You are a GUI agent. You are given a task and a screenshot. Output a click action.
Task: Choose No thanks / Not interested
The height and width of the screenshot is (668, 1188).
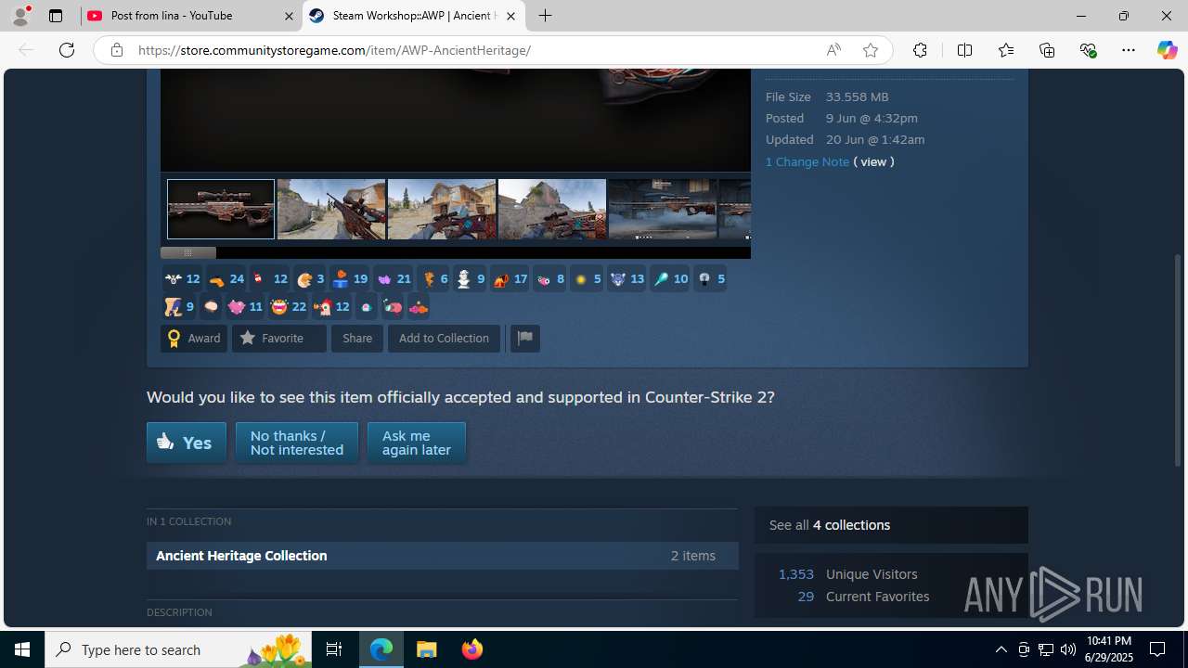(297, 443)
